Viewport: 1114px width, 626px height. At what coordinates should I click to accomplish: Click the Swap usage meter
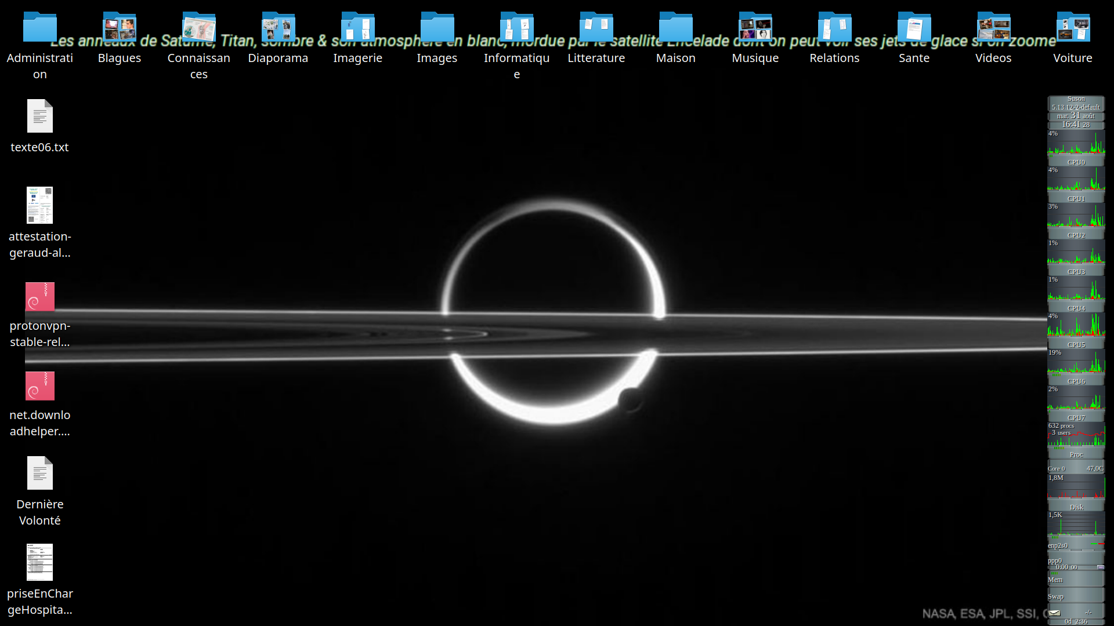1076,596
